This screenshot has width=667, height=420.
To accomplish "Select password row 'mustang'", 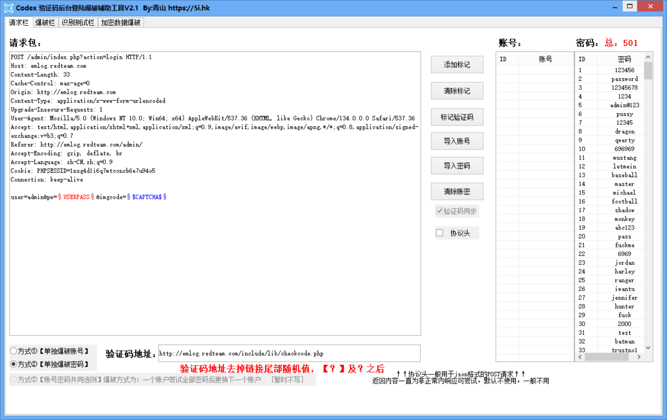I will (x=610, y=157).
